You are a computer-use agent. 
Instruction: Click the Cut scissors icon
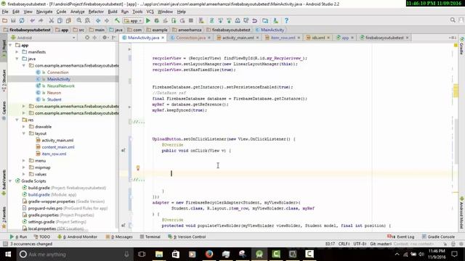[52, 21]
